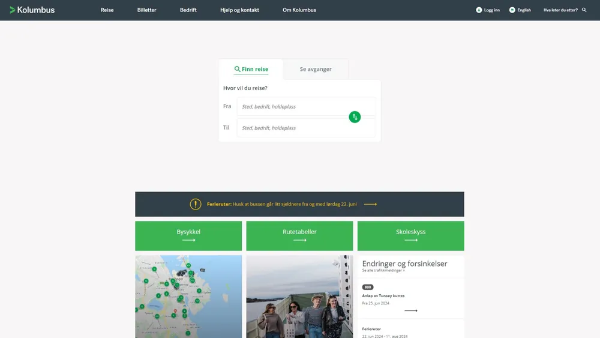Click the globe icon beside English
The width and height of the screenshot is (600, 338).
[512, 10]
